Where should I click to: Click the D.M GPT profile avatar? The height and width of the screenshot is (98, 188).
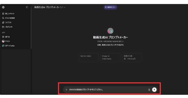110,31
